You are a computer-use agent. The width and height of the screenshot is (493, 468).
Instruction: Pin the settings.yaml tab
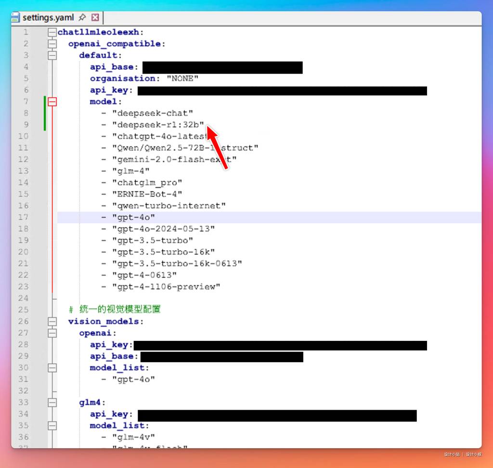click(x=82, y=17)
